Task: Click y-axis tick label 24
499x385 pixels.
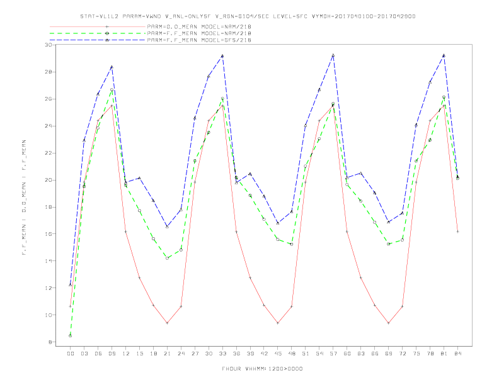Action: [x=49, y=126]
